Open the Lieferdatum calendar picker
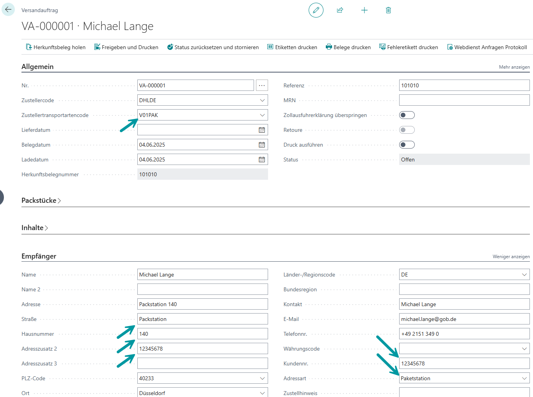The image size is (533, 397). click(262, 130)
